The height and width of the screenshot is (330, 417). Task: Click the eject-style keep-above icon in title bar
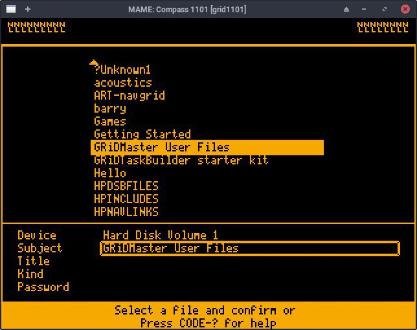pos(346,10)
